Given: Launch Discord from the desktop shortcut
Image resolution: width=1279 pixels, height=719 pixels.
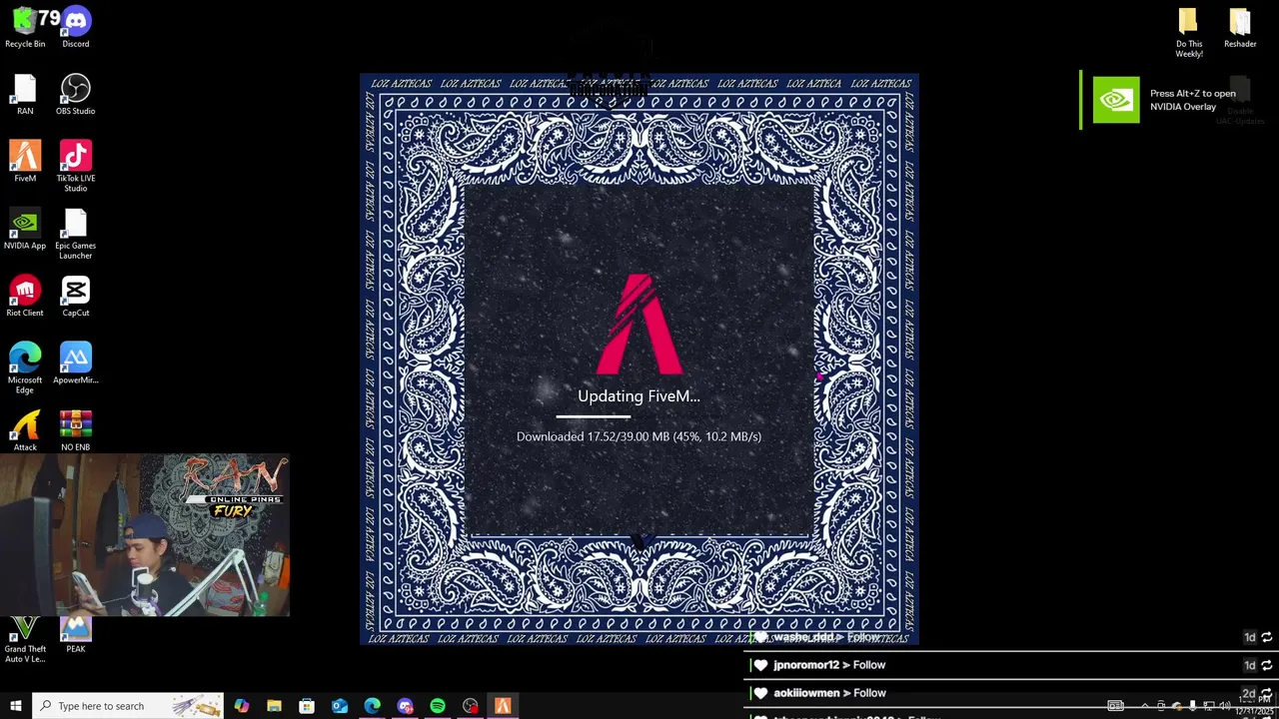Looking at the screenshot, I should tap(76, 28).
